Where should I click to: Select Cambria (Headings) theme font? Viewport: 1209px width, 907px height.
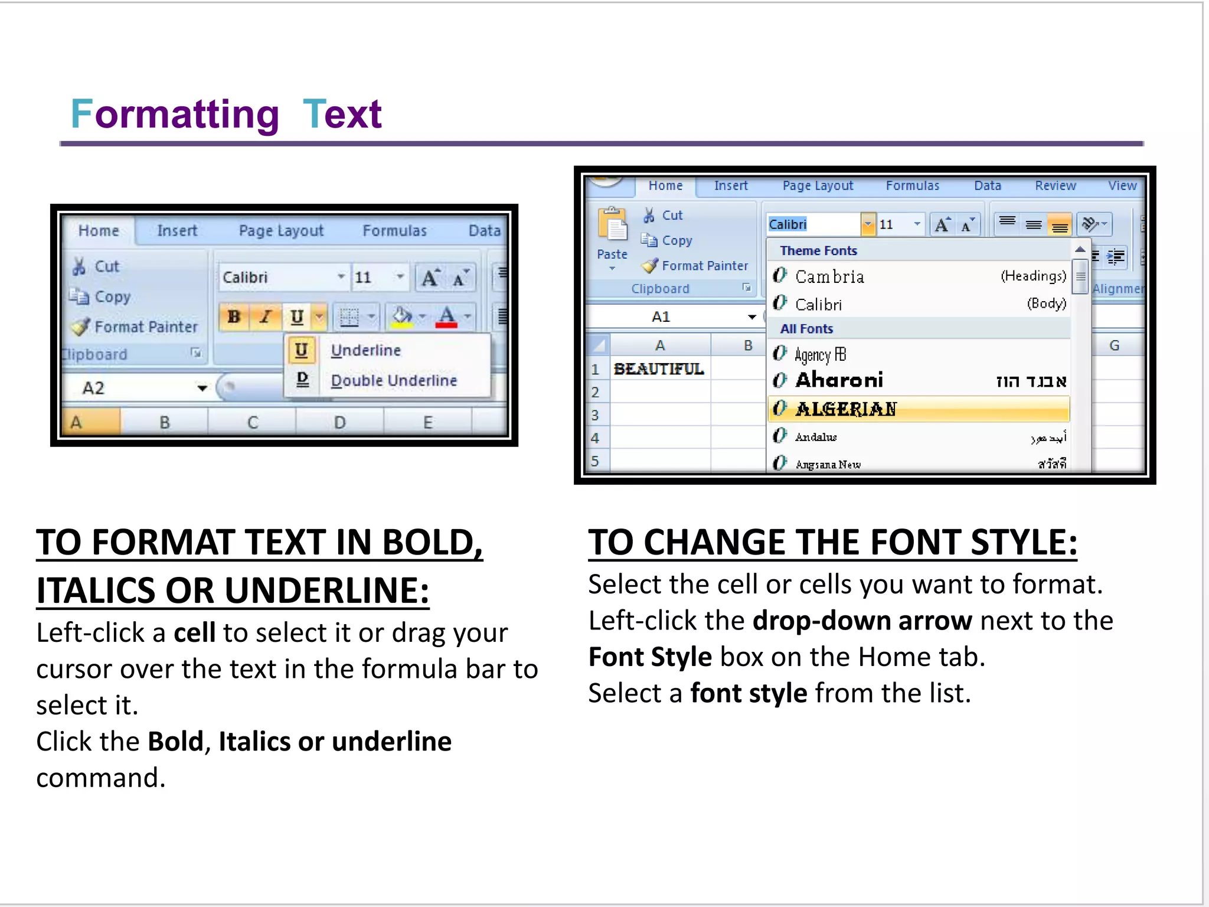[919, 276]
